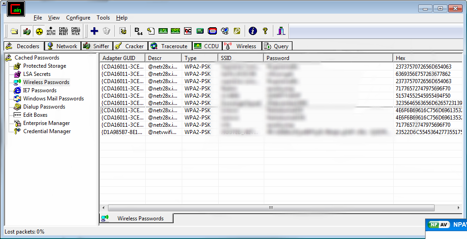Open the Configure menu
Image resolution: width=467 pixels, height=239 pixels.
click(78, 18)
